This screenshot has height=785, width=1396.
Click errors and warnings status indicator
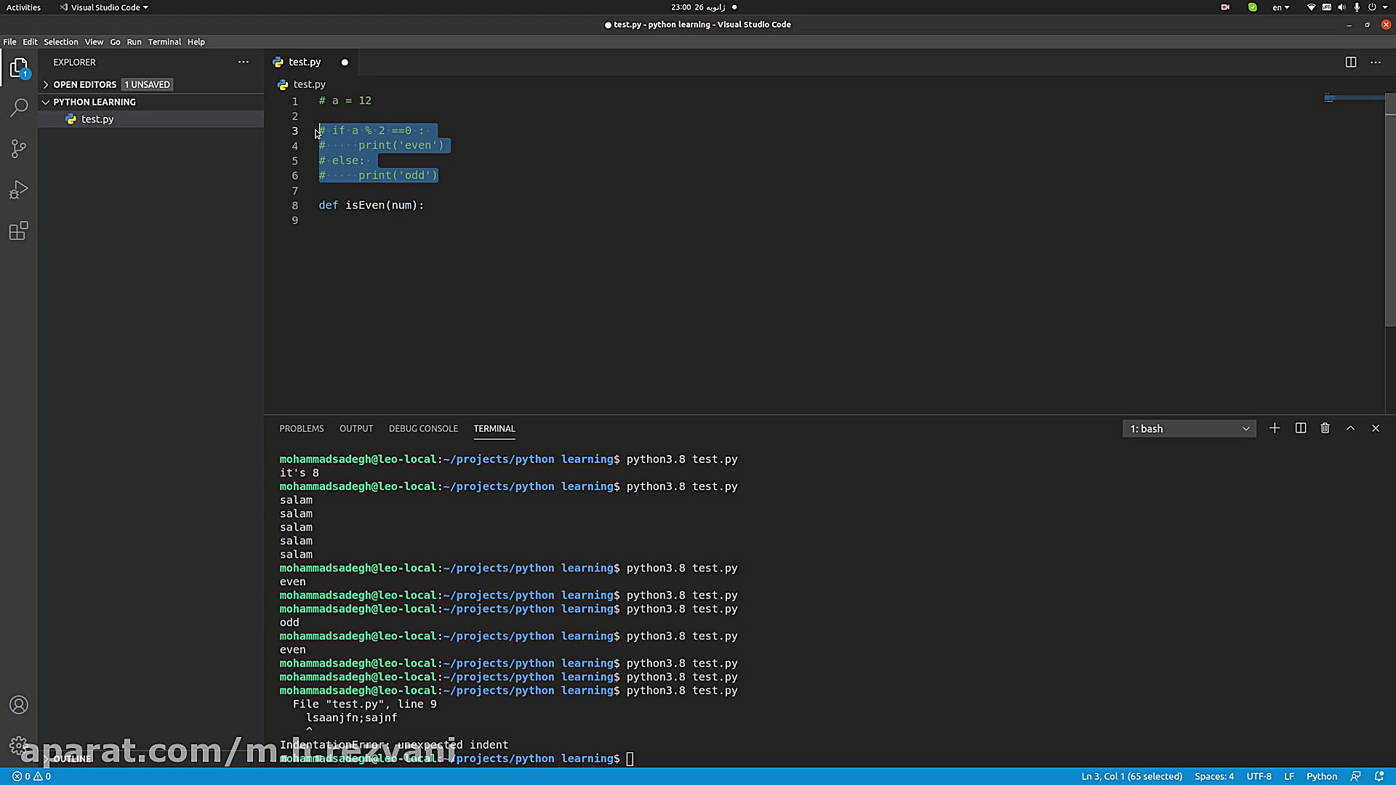[31, 776]
